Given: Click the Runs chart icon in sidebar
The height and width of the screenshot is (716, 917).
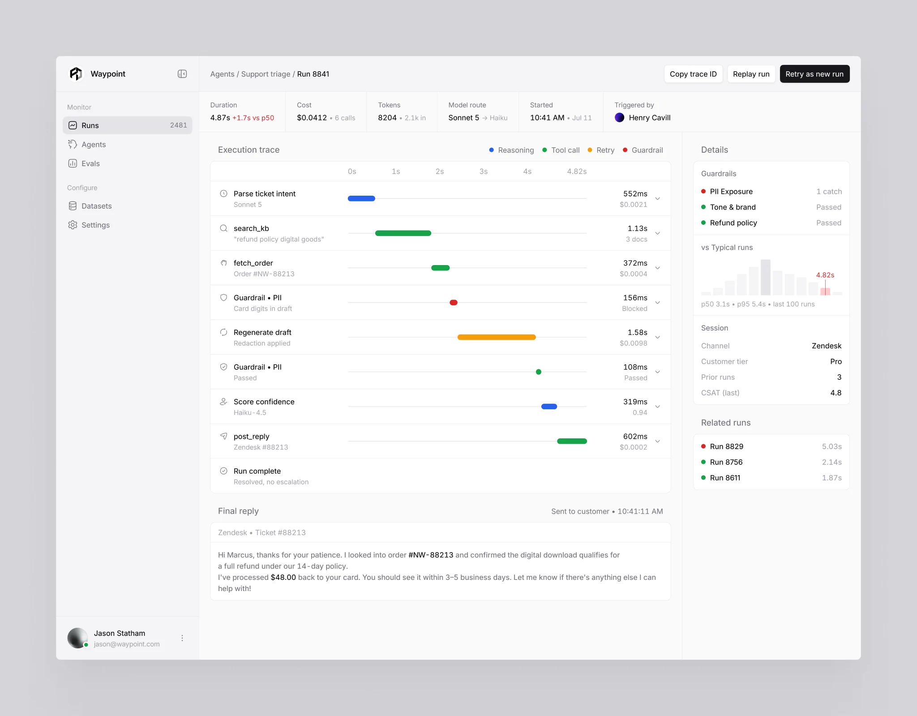Looking at the screenshot, I should click(x=73, y=125).
